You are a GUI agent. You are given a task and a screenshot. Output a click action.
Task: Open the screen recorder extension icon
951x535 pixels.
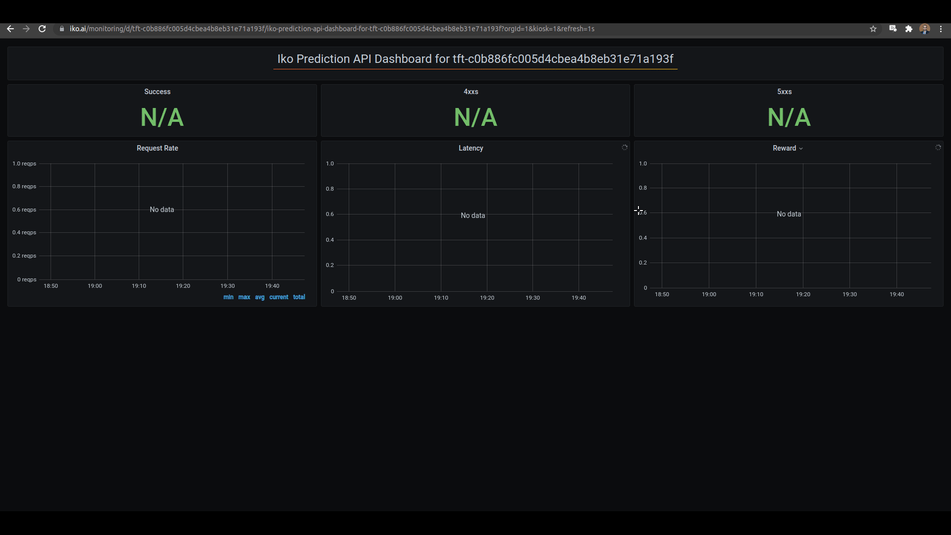click(x=893, y=29)
